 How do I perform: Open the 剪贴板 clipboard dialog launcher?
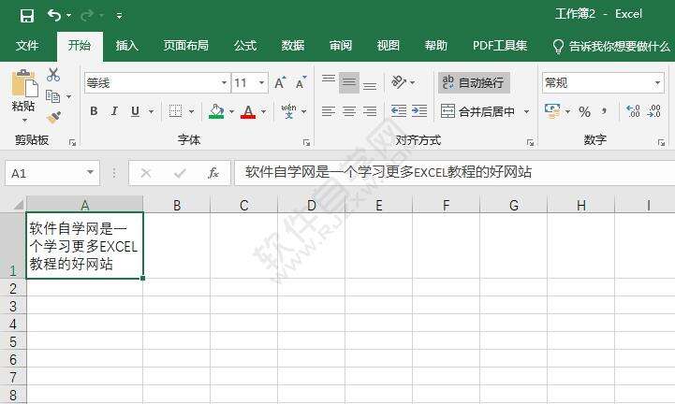[72, 143]
